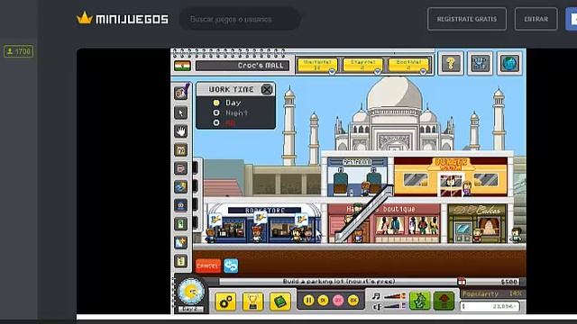
Task: Click the Build a parking lot mission bar
Action: [x=339, y=282]
